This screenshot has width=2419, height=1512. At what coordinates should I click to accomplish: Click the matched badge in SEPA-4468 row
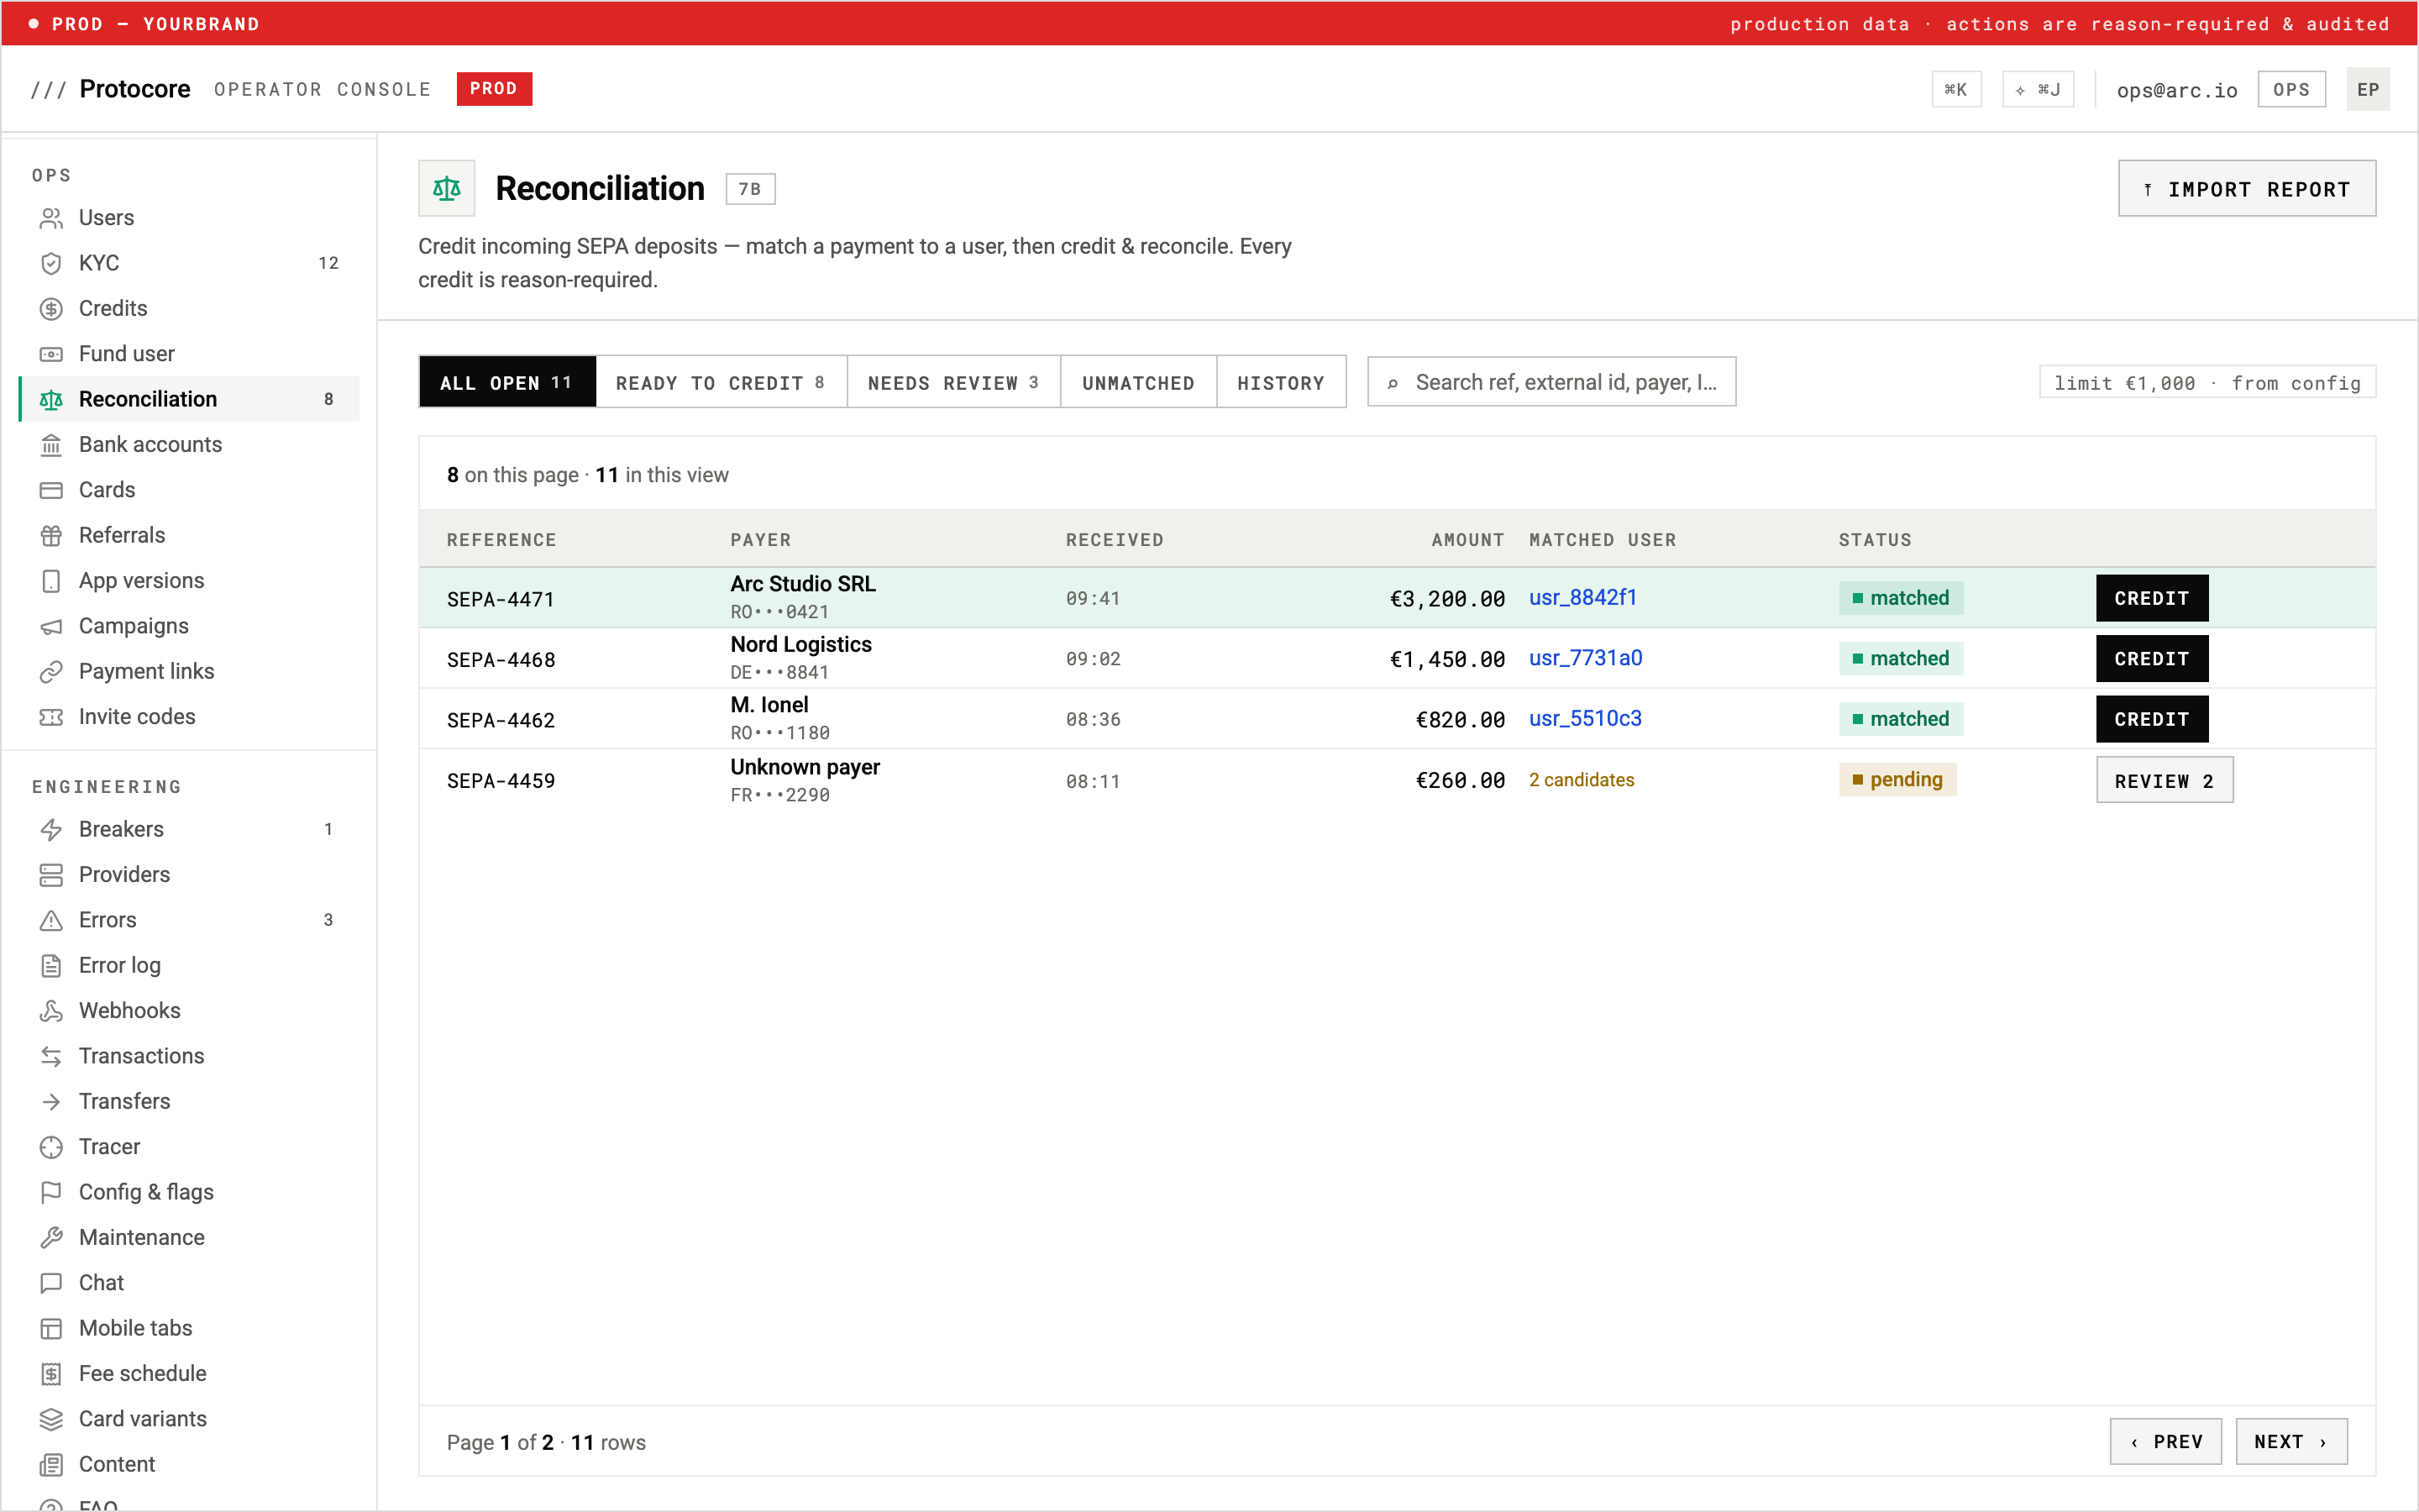[x=1900, y=659]
